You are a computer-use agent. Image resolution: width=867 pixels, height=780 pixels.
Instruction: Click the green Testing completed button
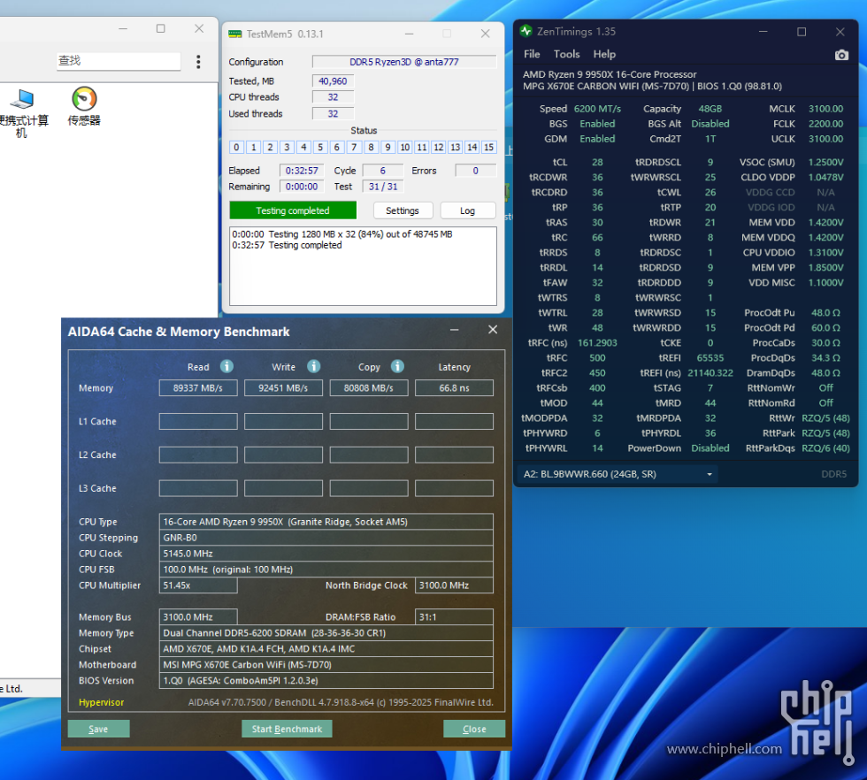293,210
